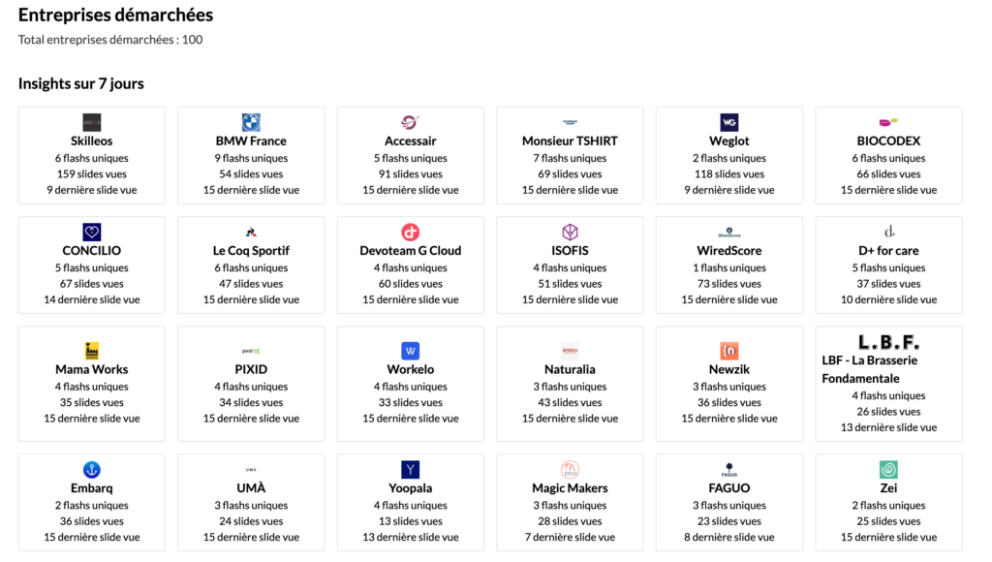The height and width of the screenshot is (562, 992).
Task: Open the Magic Makers card title
Action: pos(570,488)
